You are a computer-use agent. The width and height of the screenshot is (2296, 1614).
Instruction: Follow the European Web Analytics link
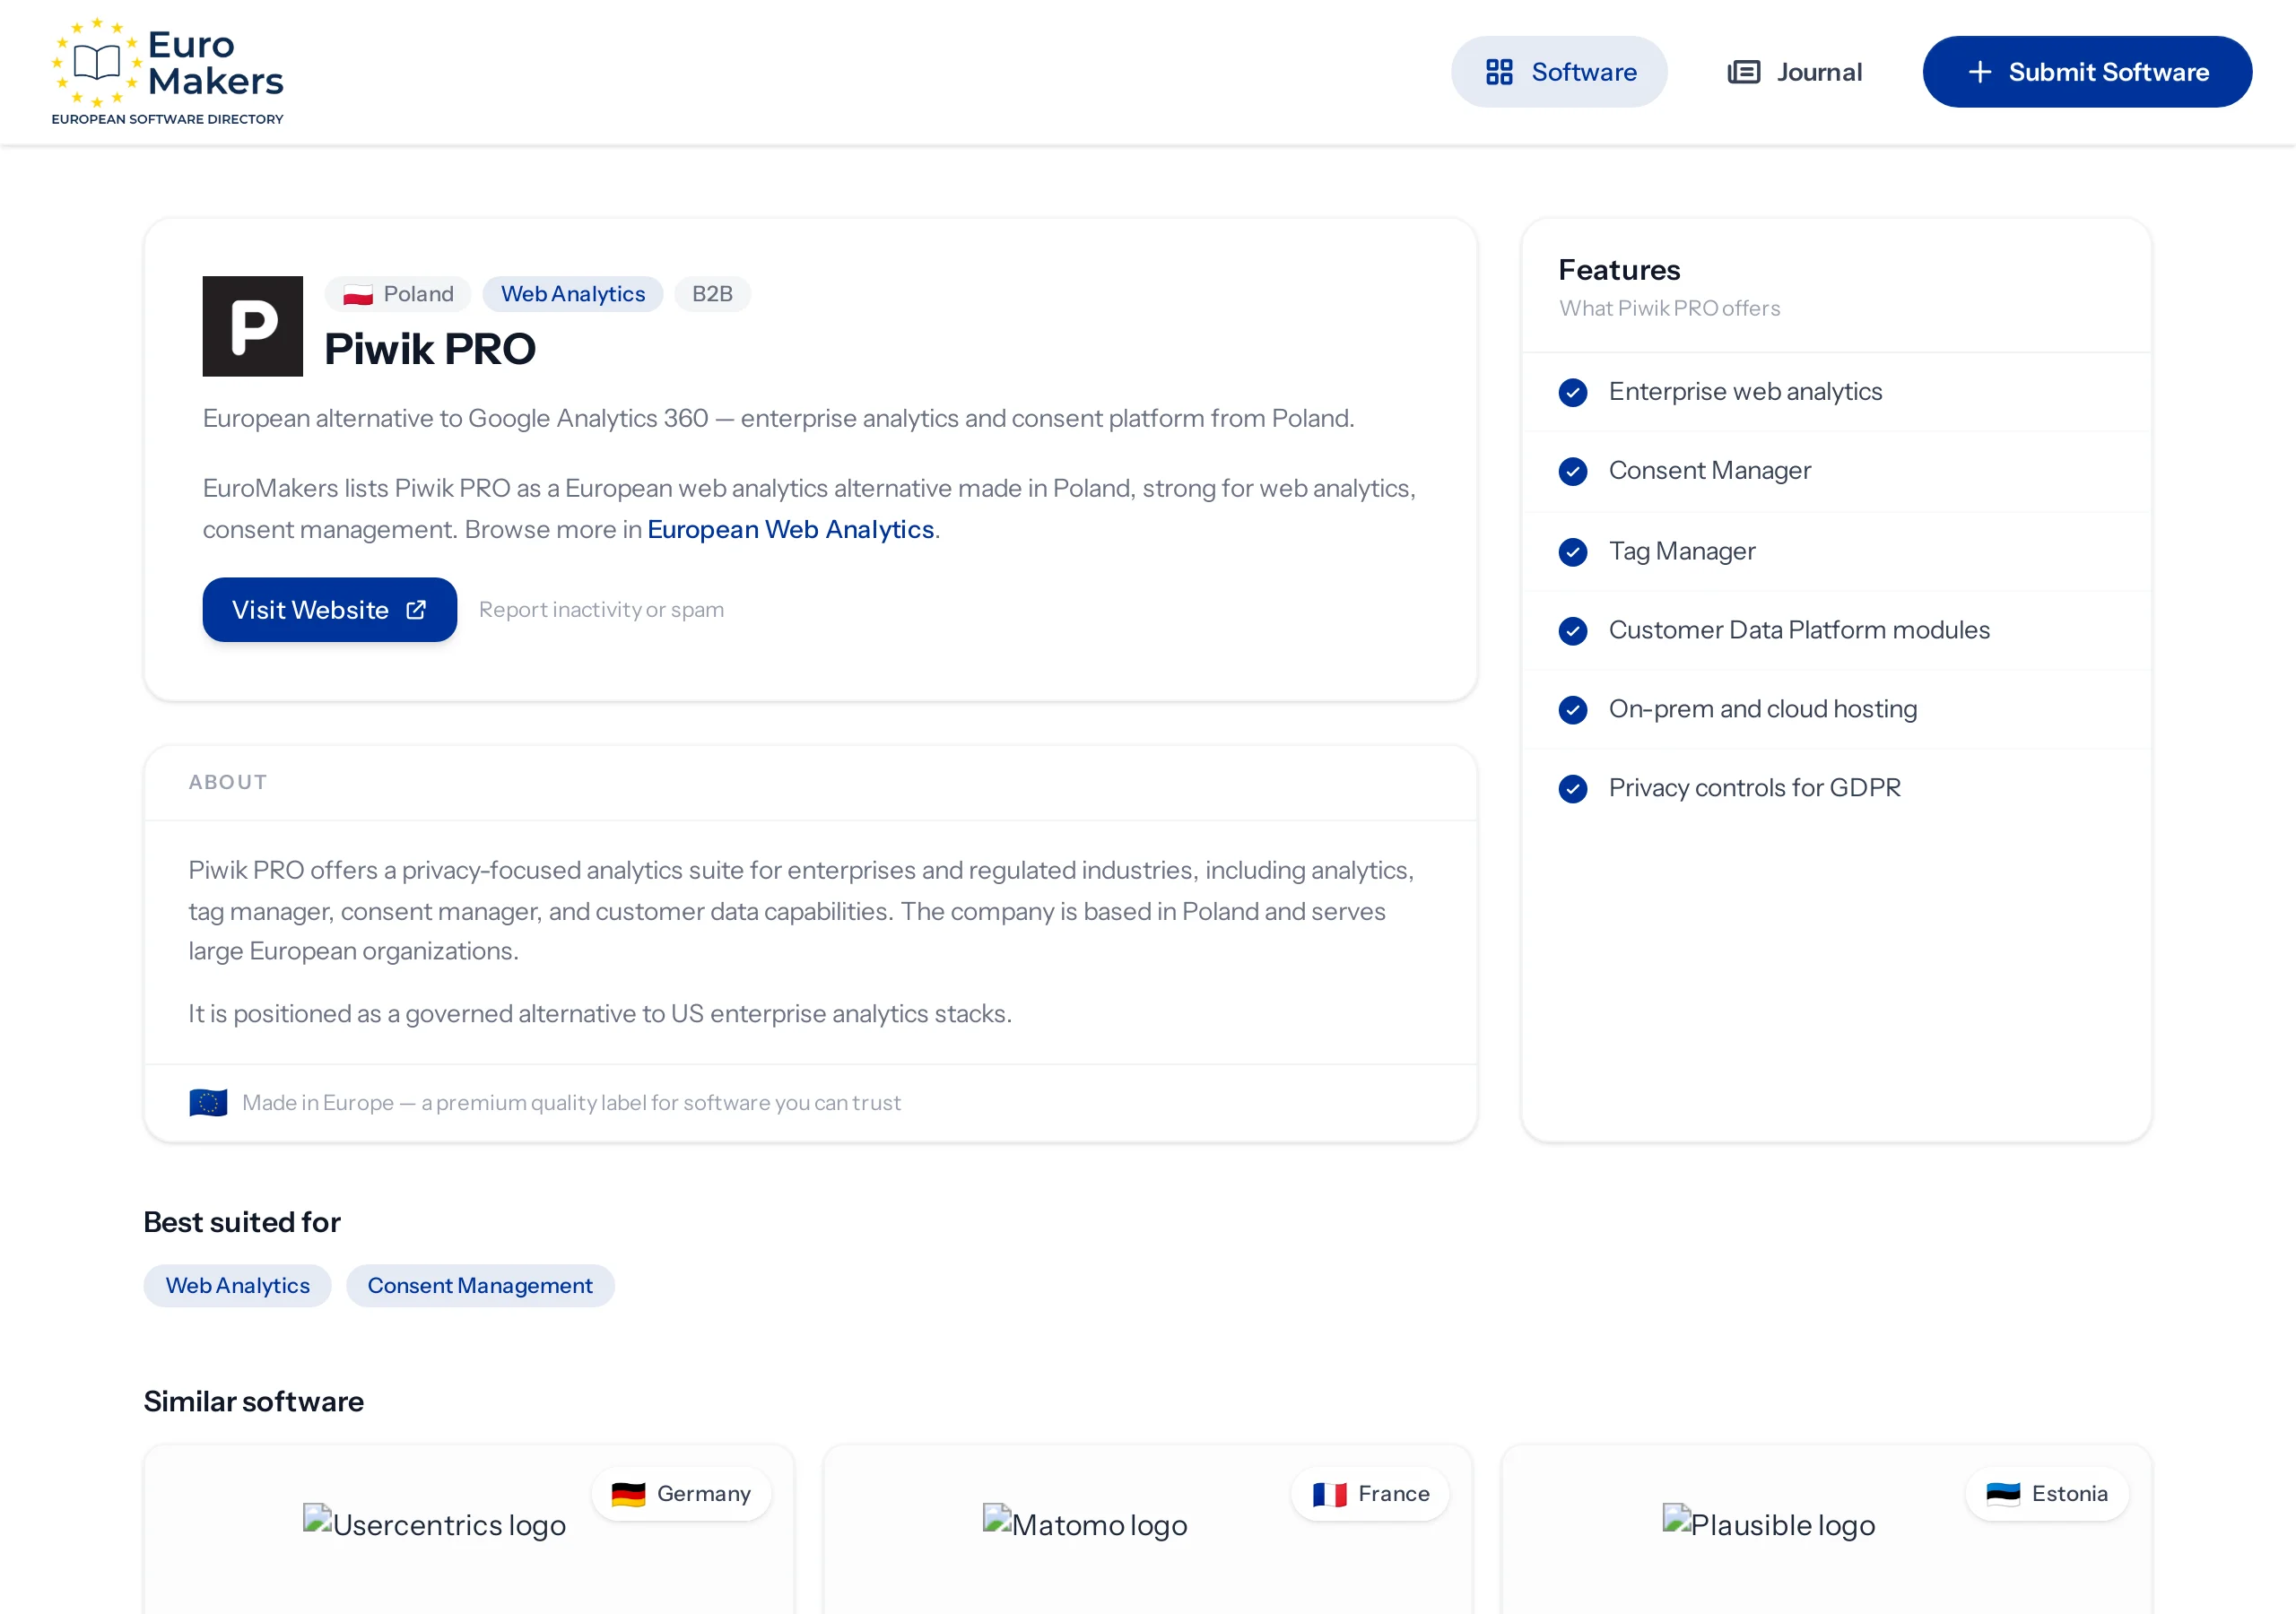pos(790,529)
